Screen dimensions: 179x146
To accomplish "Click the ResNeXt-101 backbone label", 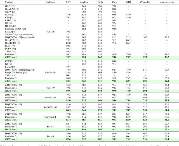I will pos(50,107).
